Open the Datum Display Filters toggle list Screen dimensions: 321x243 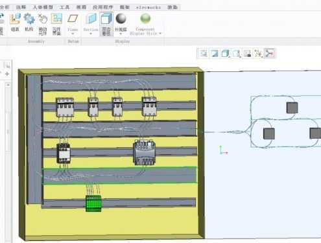(258, 53)
